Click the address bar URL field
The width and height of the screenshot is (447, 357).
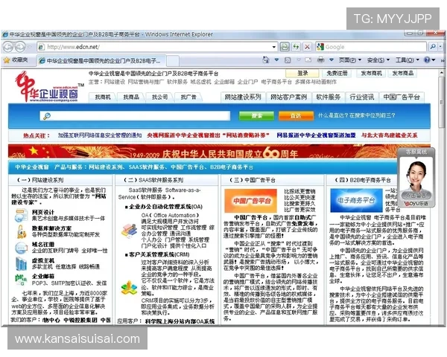click(x=156, y=47)
